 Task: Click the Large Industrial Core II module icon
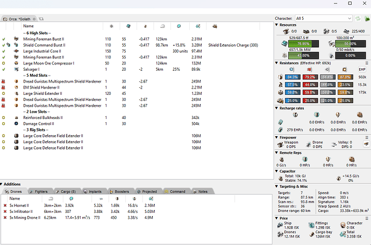point(16,51)
